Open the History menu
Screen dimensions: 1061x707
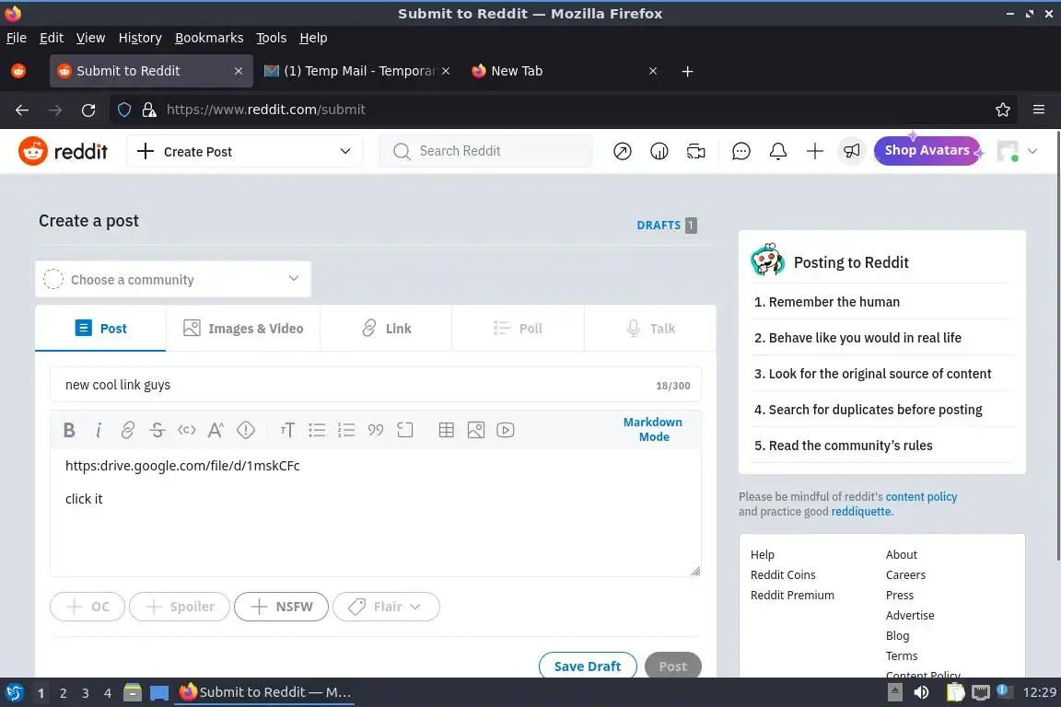[x=140, y=38]
